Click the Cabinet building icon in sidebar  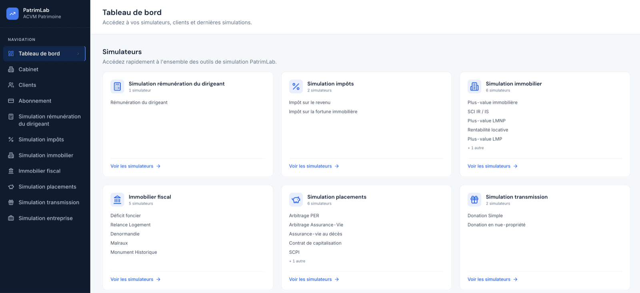pyautogui.click(x=11, y=69)
